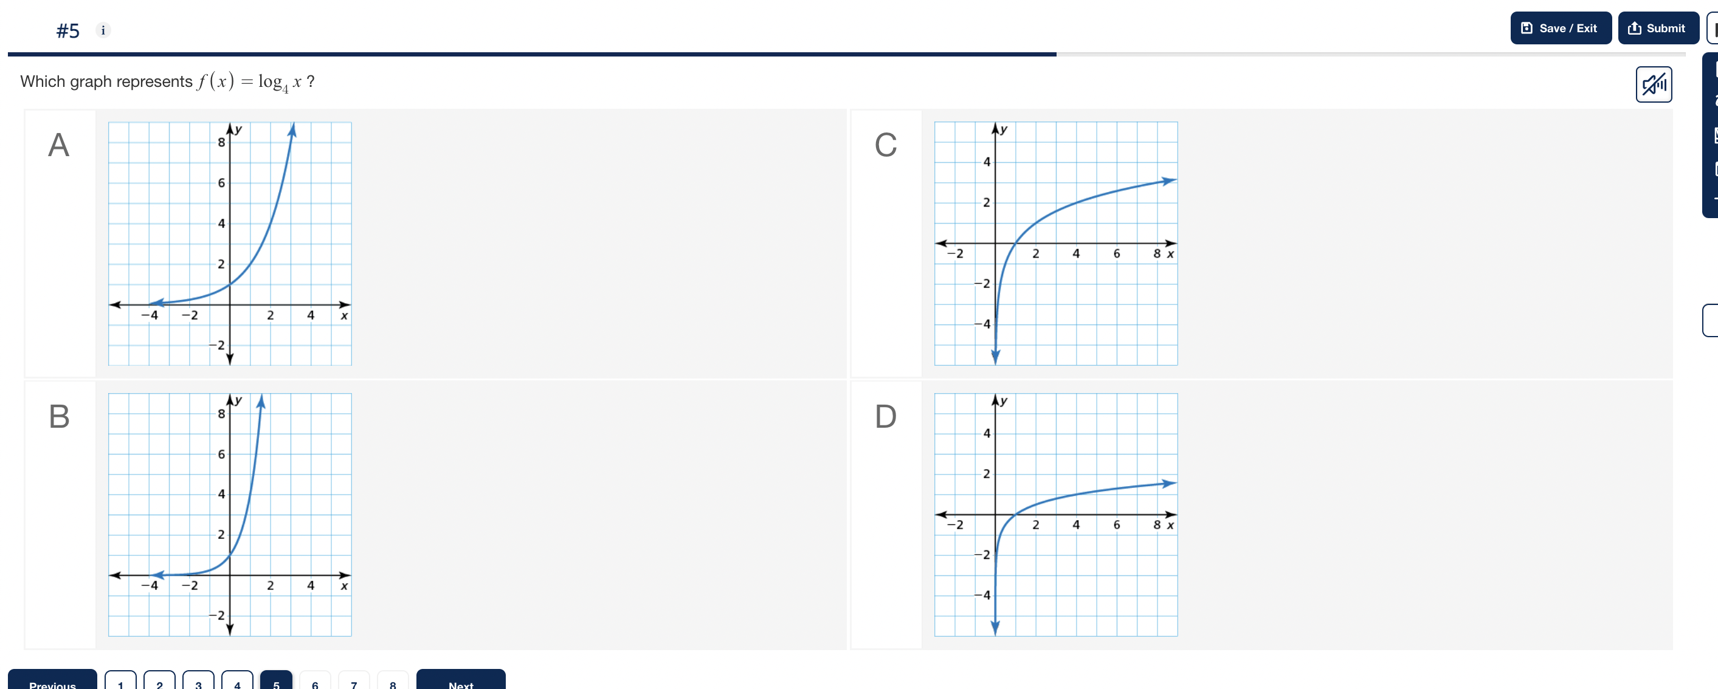1718x689 pixels.
Task: Click the info icon beside question #5
Action: click(x=104, y=30)
